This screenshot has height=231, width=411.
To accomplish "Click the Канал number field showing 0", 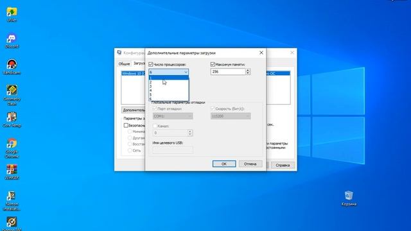I will point(170,133).
